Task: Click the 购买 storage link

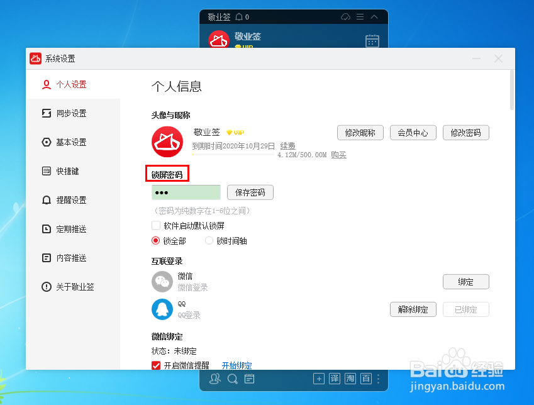Action: click(338, 155)
